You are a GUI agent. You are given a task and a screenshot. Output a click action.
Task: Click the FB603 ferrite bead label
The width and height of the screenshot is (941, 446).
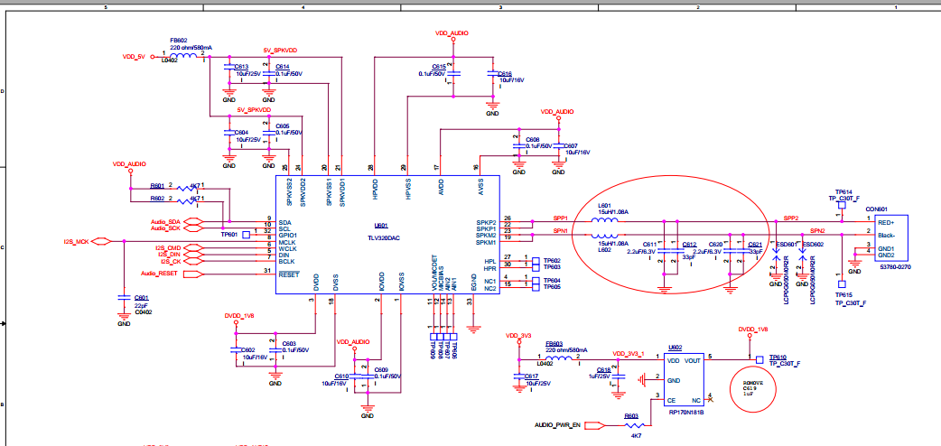point(554,344)
